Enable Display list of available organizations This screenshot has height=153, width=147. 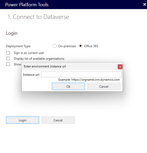8,59
